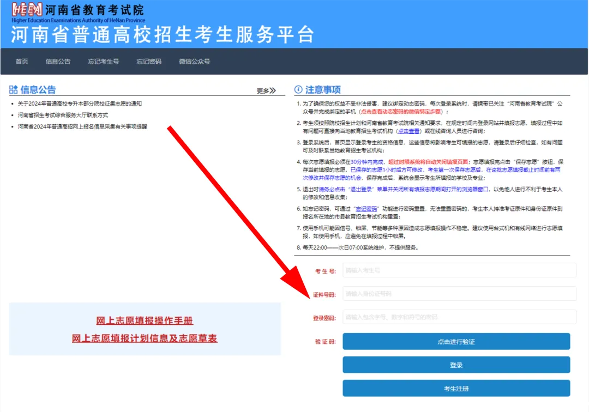Click the 考生号 input field

[459, 270]
